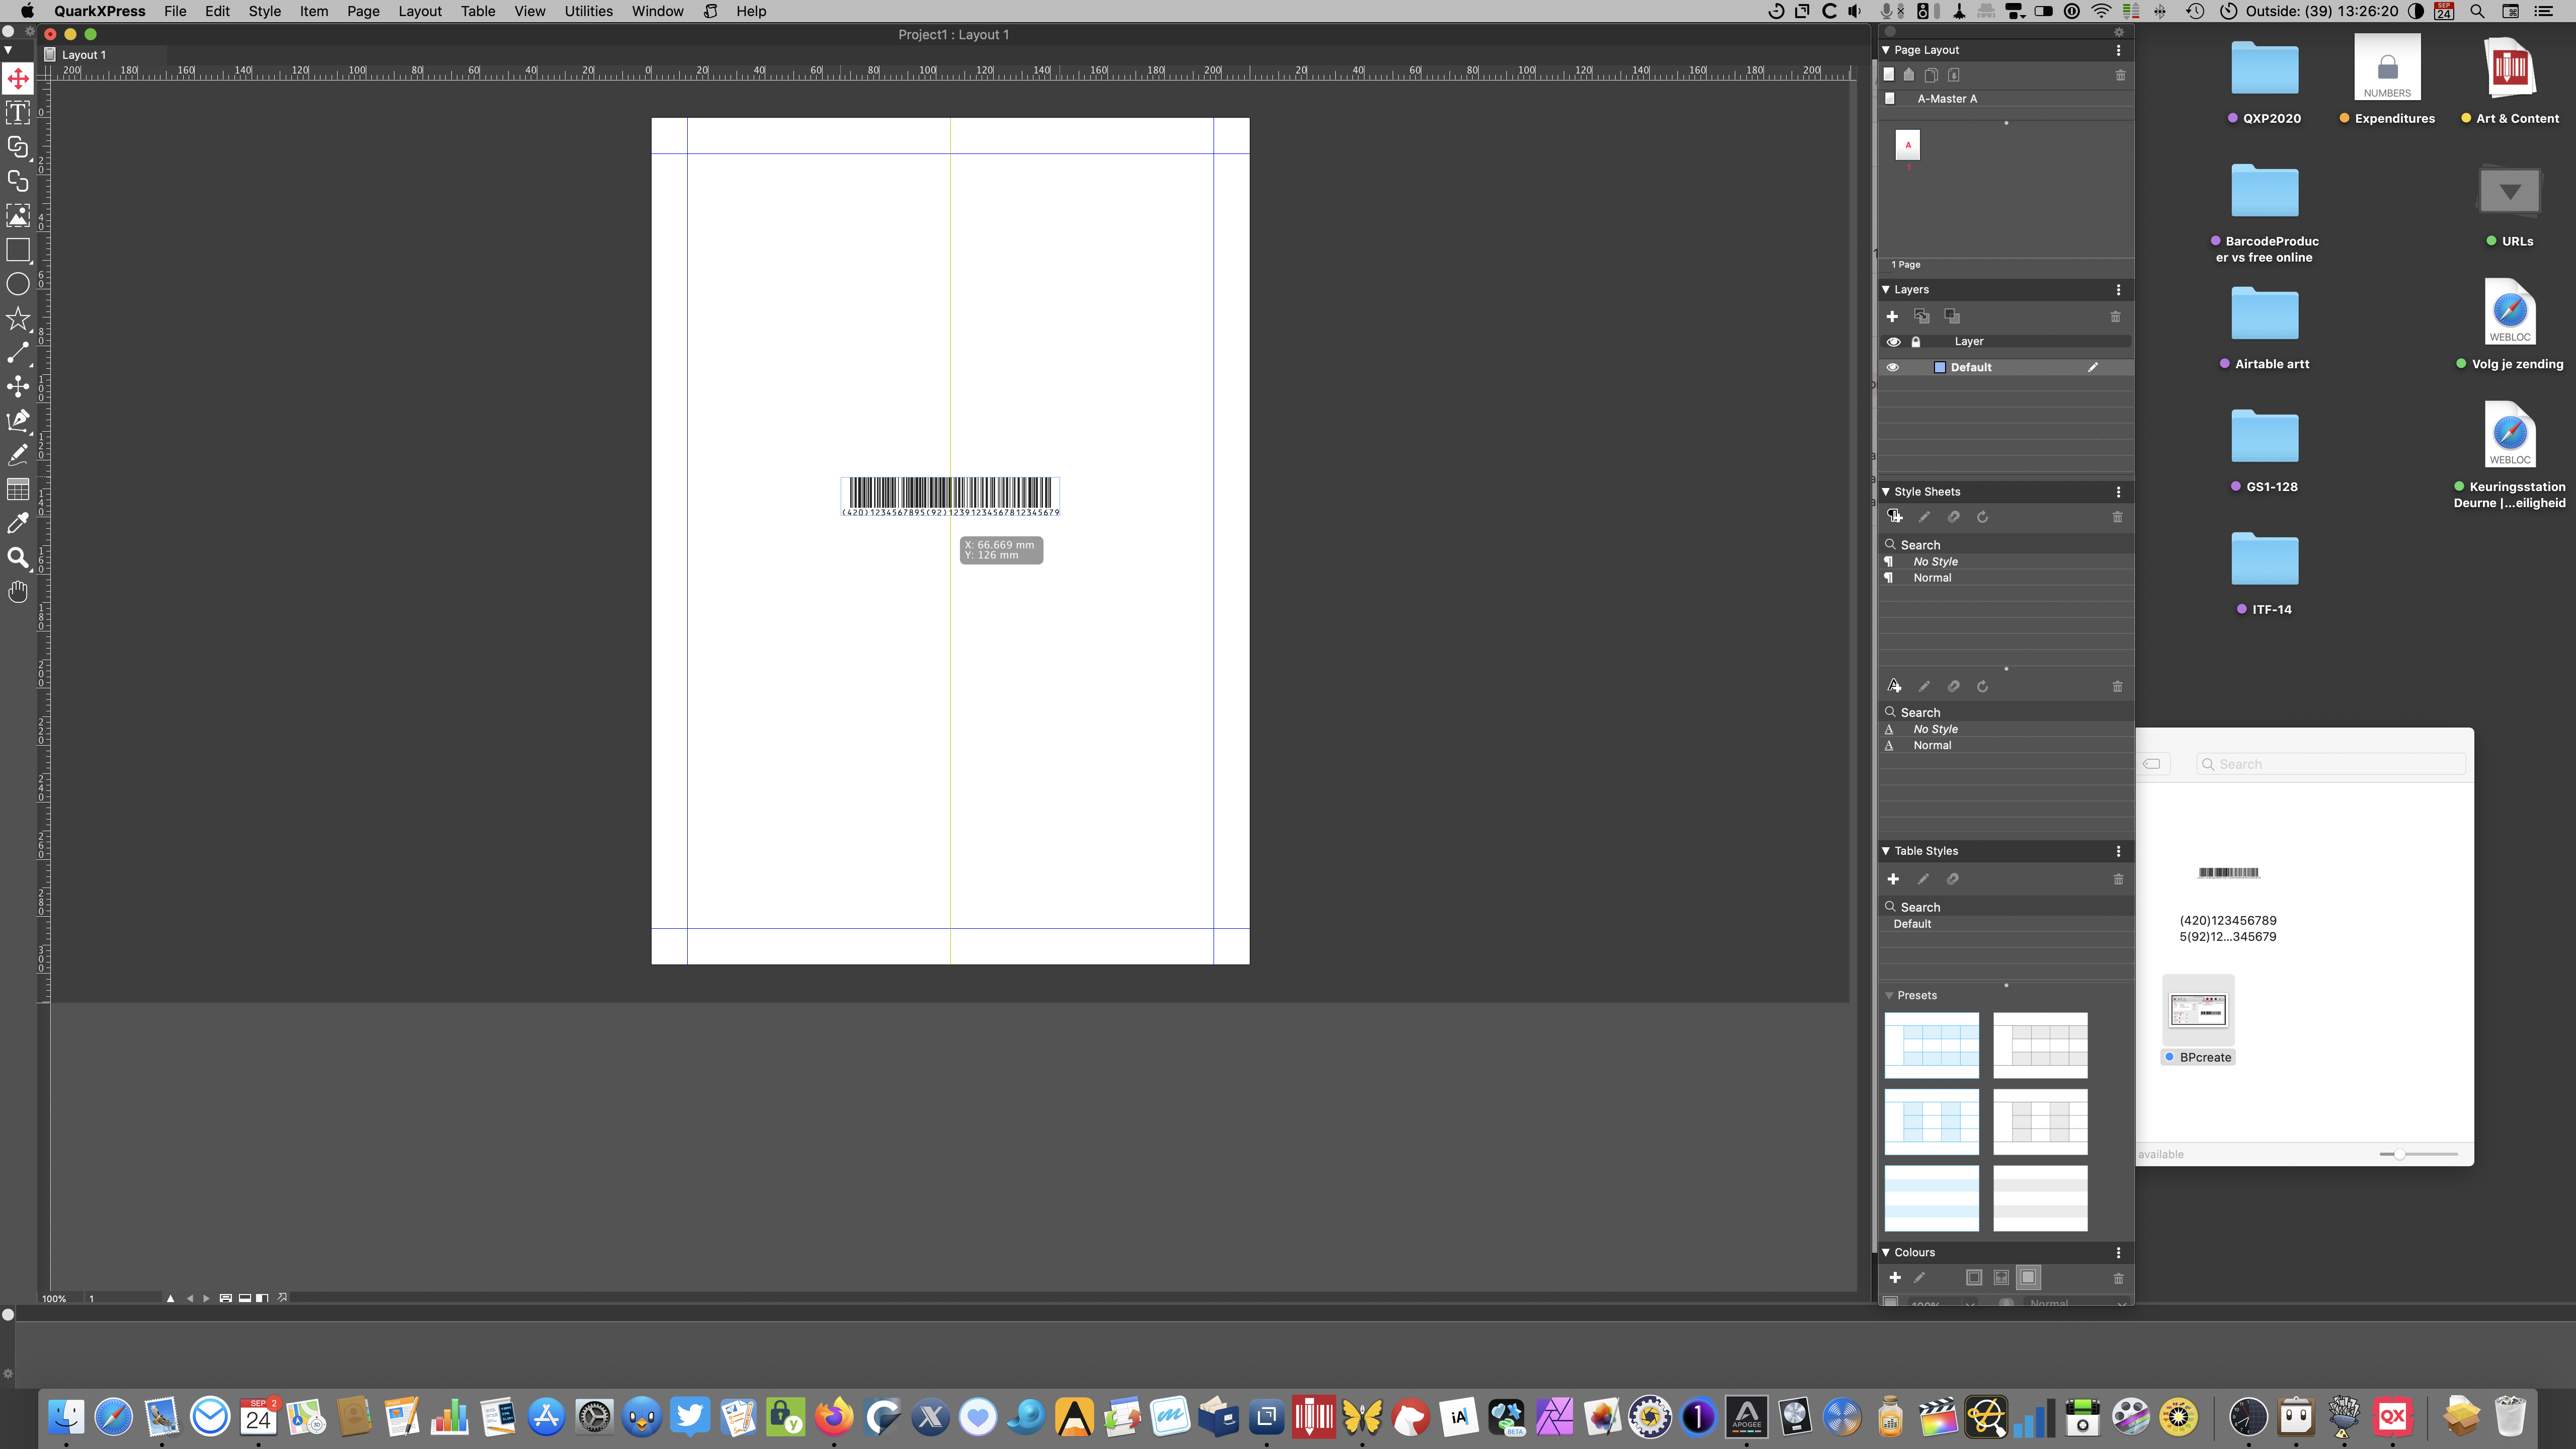The image size is (2576, 1449).
Task: Select the Zoom magnifier tool
Action: (x=18, y=558)
